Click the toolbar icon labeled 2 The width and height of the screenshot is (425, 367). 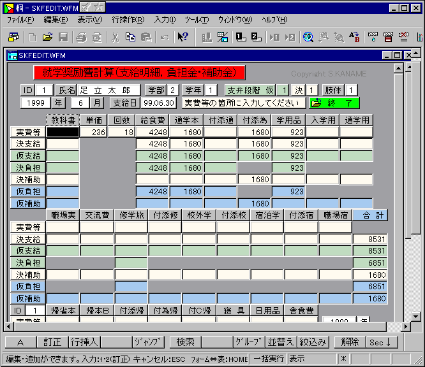(257, 38)
